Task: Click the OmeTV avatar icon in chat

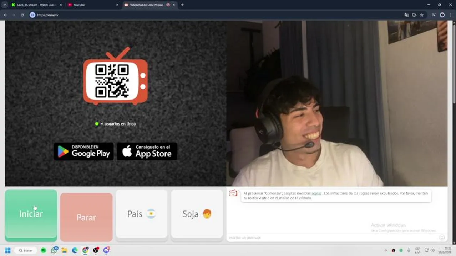Action: point(233,193)
